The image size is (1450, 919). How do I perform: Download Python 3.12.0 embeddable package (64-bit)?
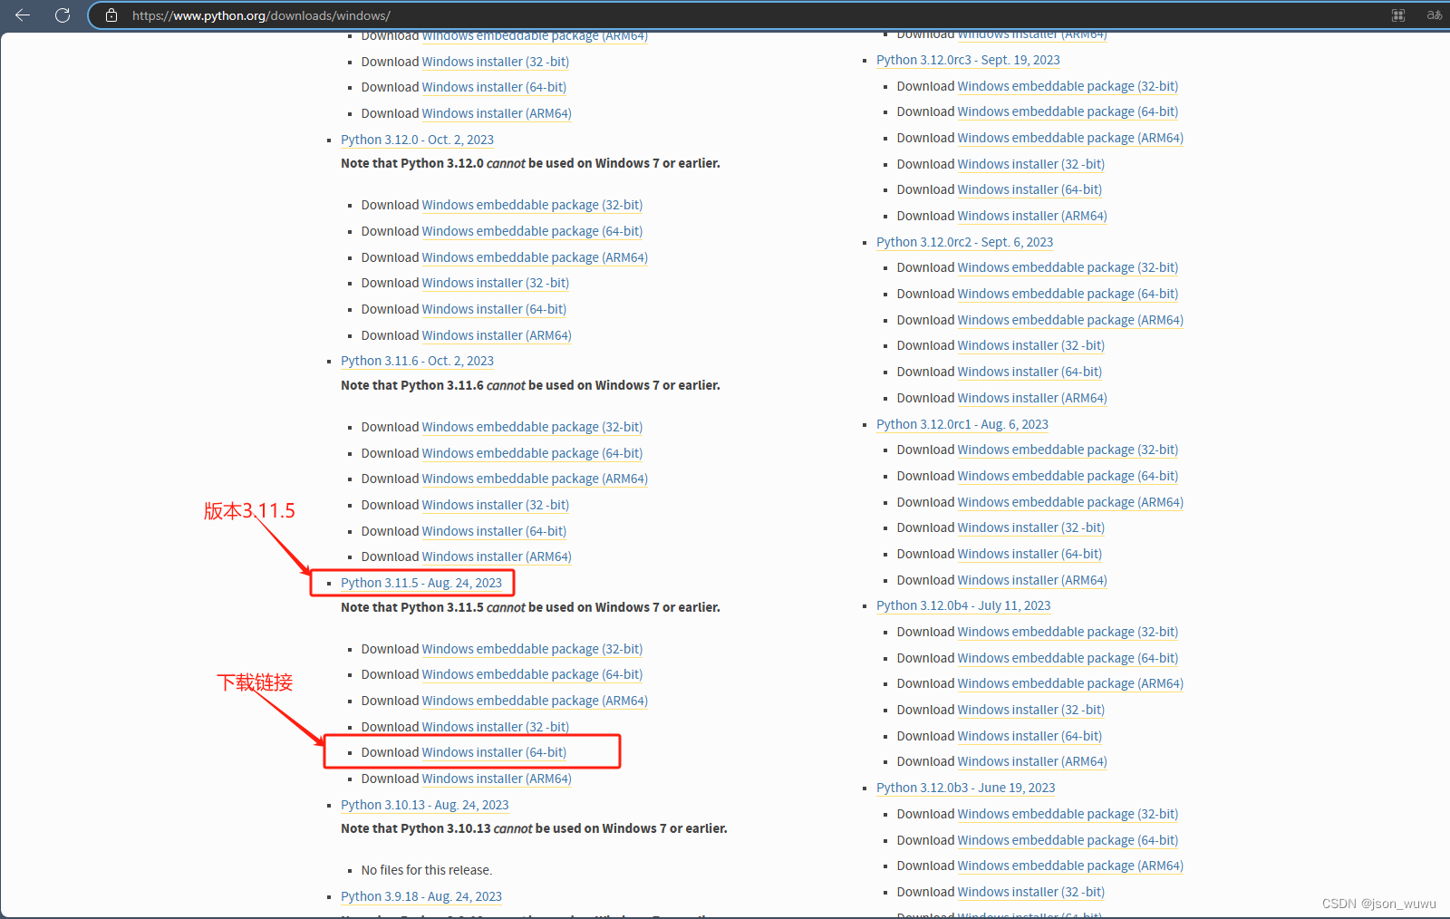pyautogui.click(x=532, y=231)
